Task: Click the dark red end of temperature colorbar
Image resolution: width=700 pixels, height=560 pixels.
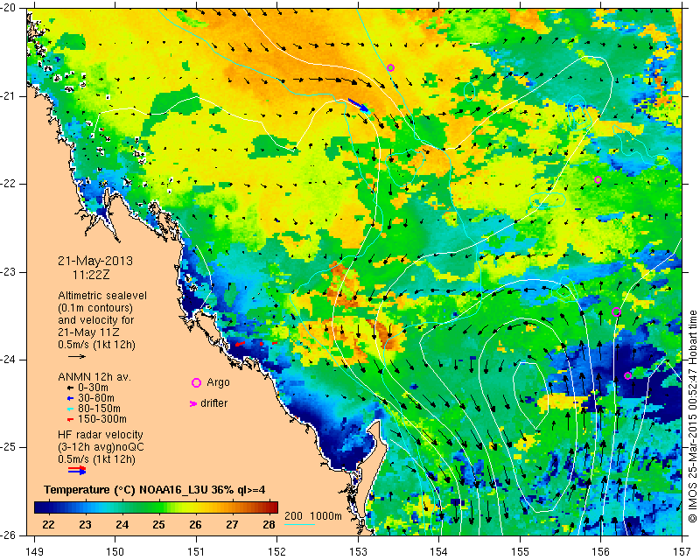Action: coord(275,507)
